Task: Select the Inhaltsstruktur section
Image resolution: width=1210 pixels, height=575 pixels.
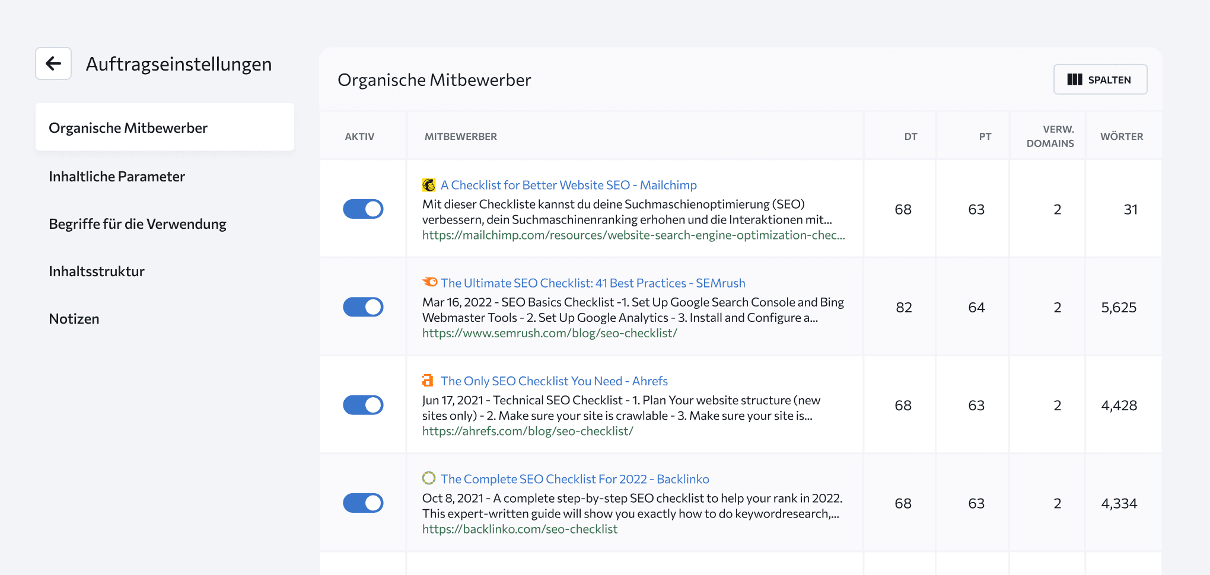Action: 97,271
